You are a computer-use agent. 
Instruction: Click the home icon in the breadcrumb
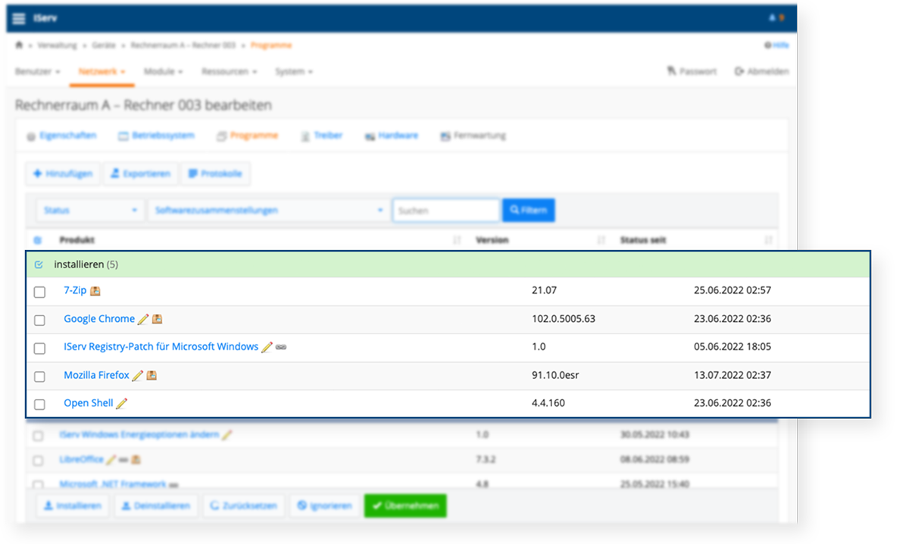[20, 45]
